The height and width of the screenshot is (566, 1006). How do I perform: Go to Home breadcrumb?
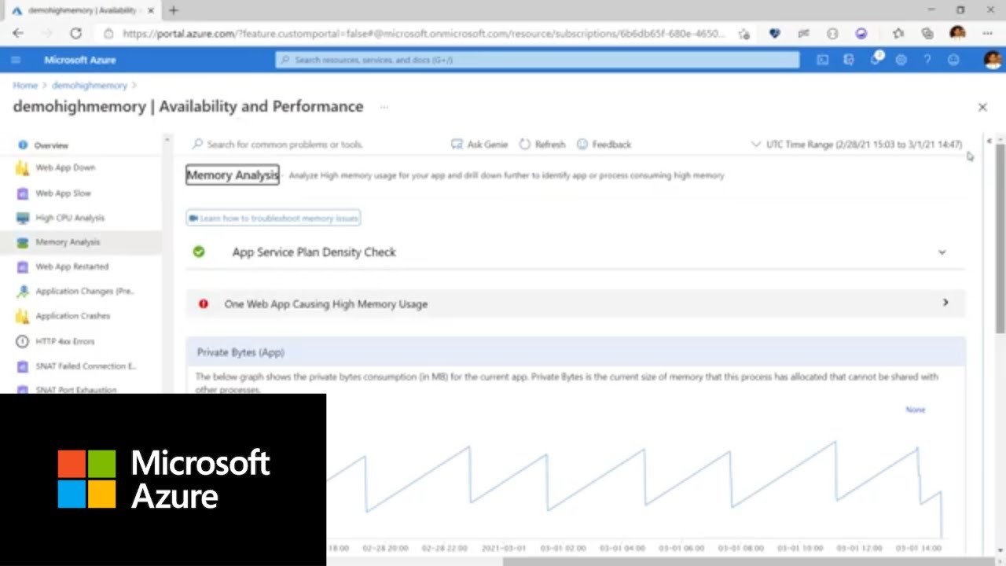pos(25,85)
